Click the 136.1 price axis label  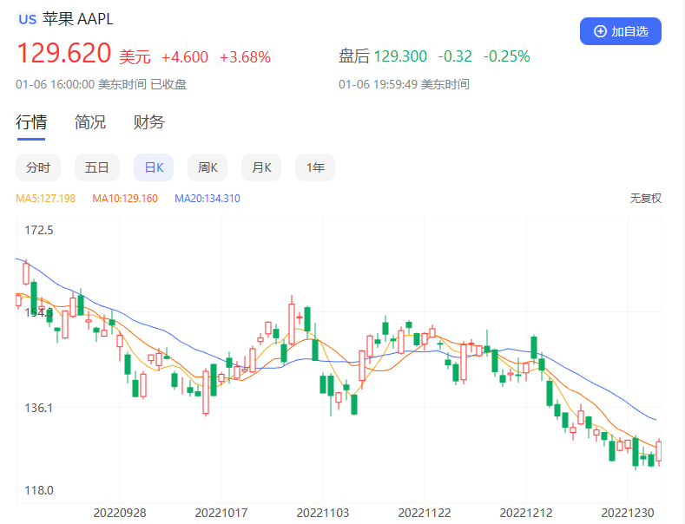point(38,408)
